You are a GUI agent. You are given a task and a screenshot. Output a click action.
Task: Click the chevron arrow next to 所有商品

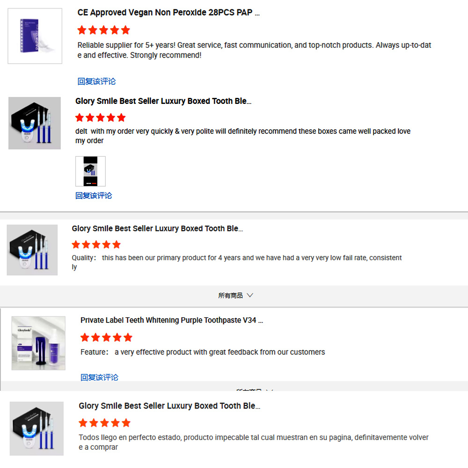tap(250, 295)
